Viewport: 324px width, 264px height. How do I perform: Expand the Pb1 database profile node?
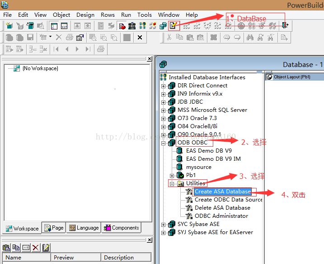(172, 176)
